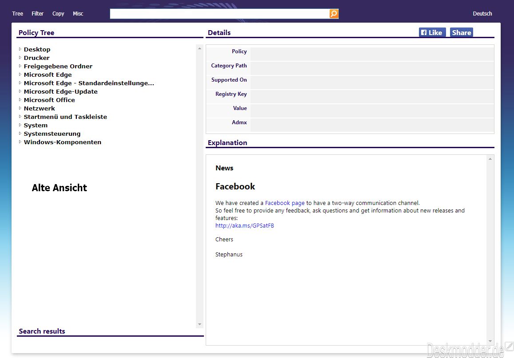This screenshot has width=514, height=358.
Task: Click the Stephanus signature text
Action: 229,254
